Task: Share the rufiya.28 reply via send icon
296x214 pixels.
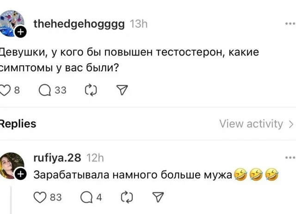Action: 157,197
